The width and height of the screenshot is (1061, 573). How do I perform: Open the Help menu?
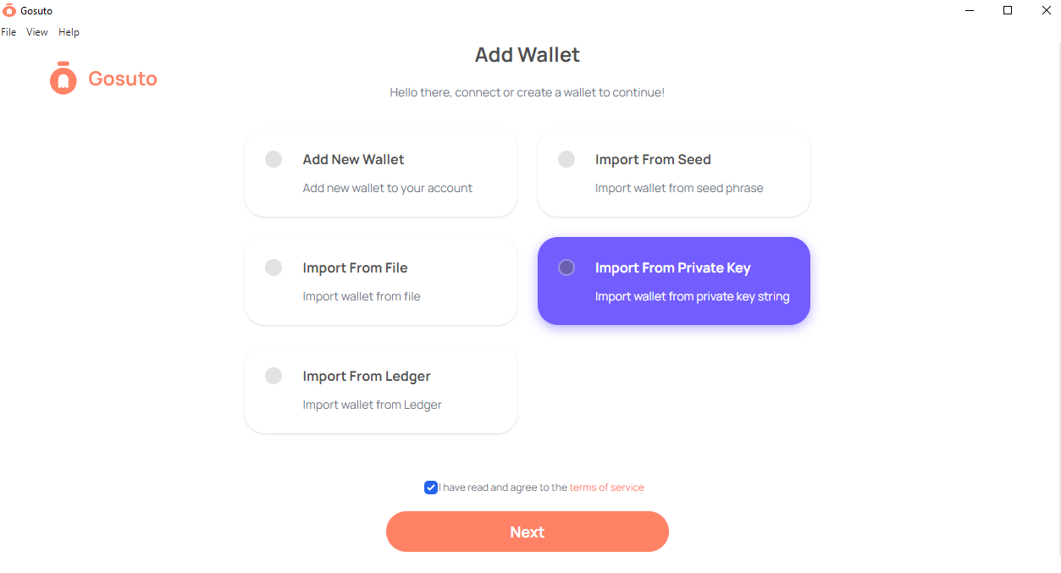pos(69,32)
